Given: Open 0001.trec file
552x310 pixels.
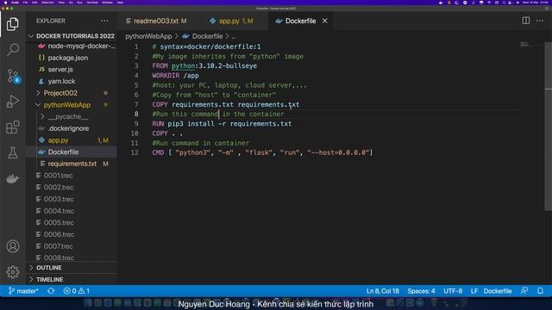Looking at the screenshot, I should click(x=72, y=176).
